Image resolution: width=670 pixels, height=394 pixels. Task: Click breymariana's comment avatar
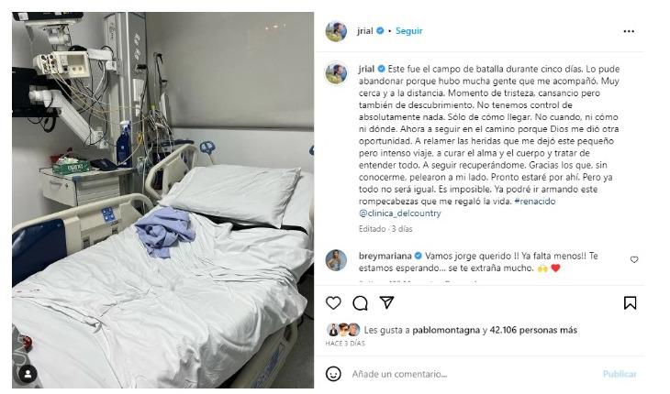click(x=336, y=260)
